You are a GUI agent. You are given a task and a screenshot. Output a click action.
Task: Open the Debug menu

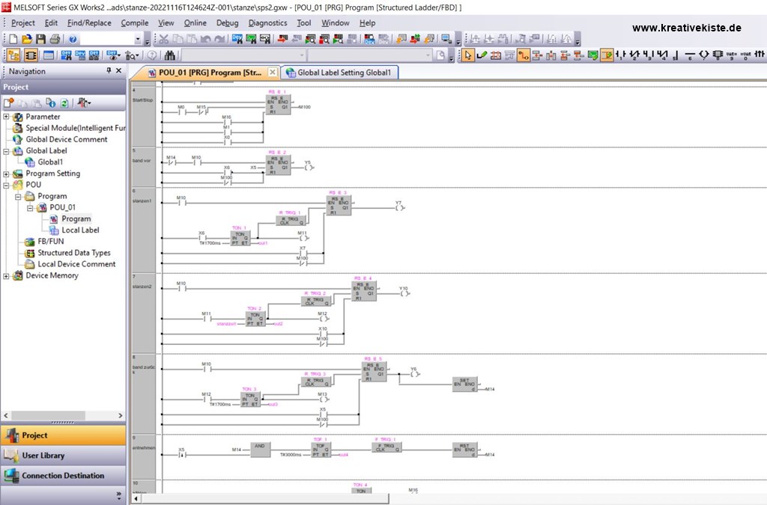click(x=228, y=22)
